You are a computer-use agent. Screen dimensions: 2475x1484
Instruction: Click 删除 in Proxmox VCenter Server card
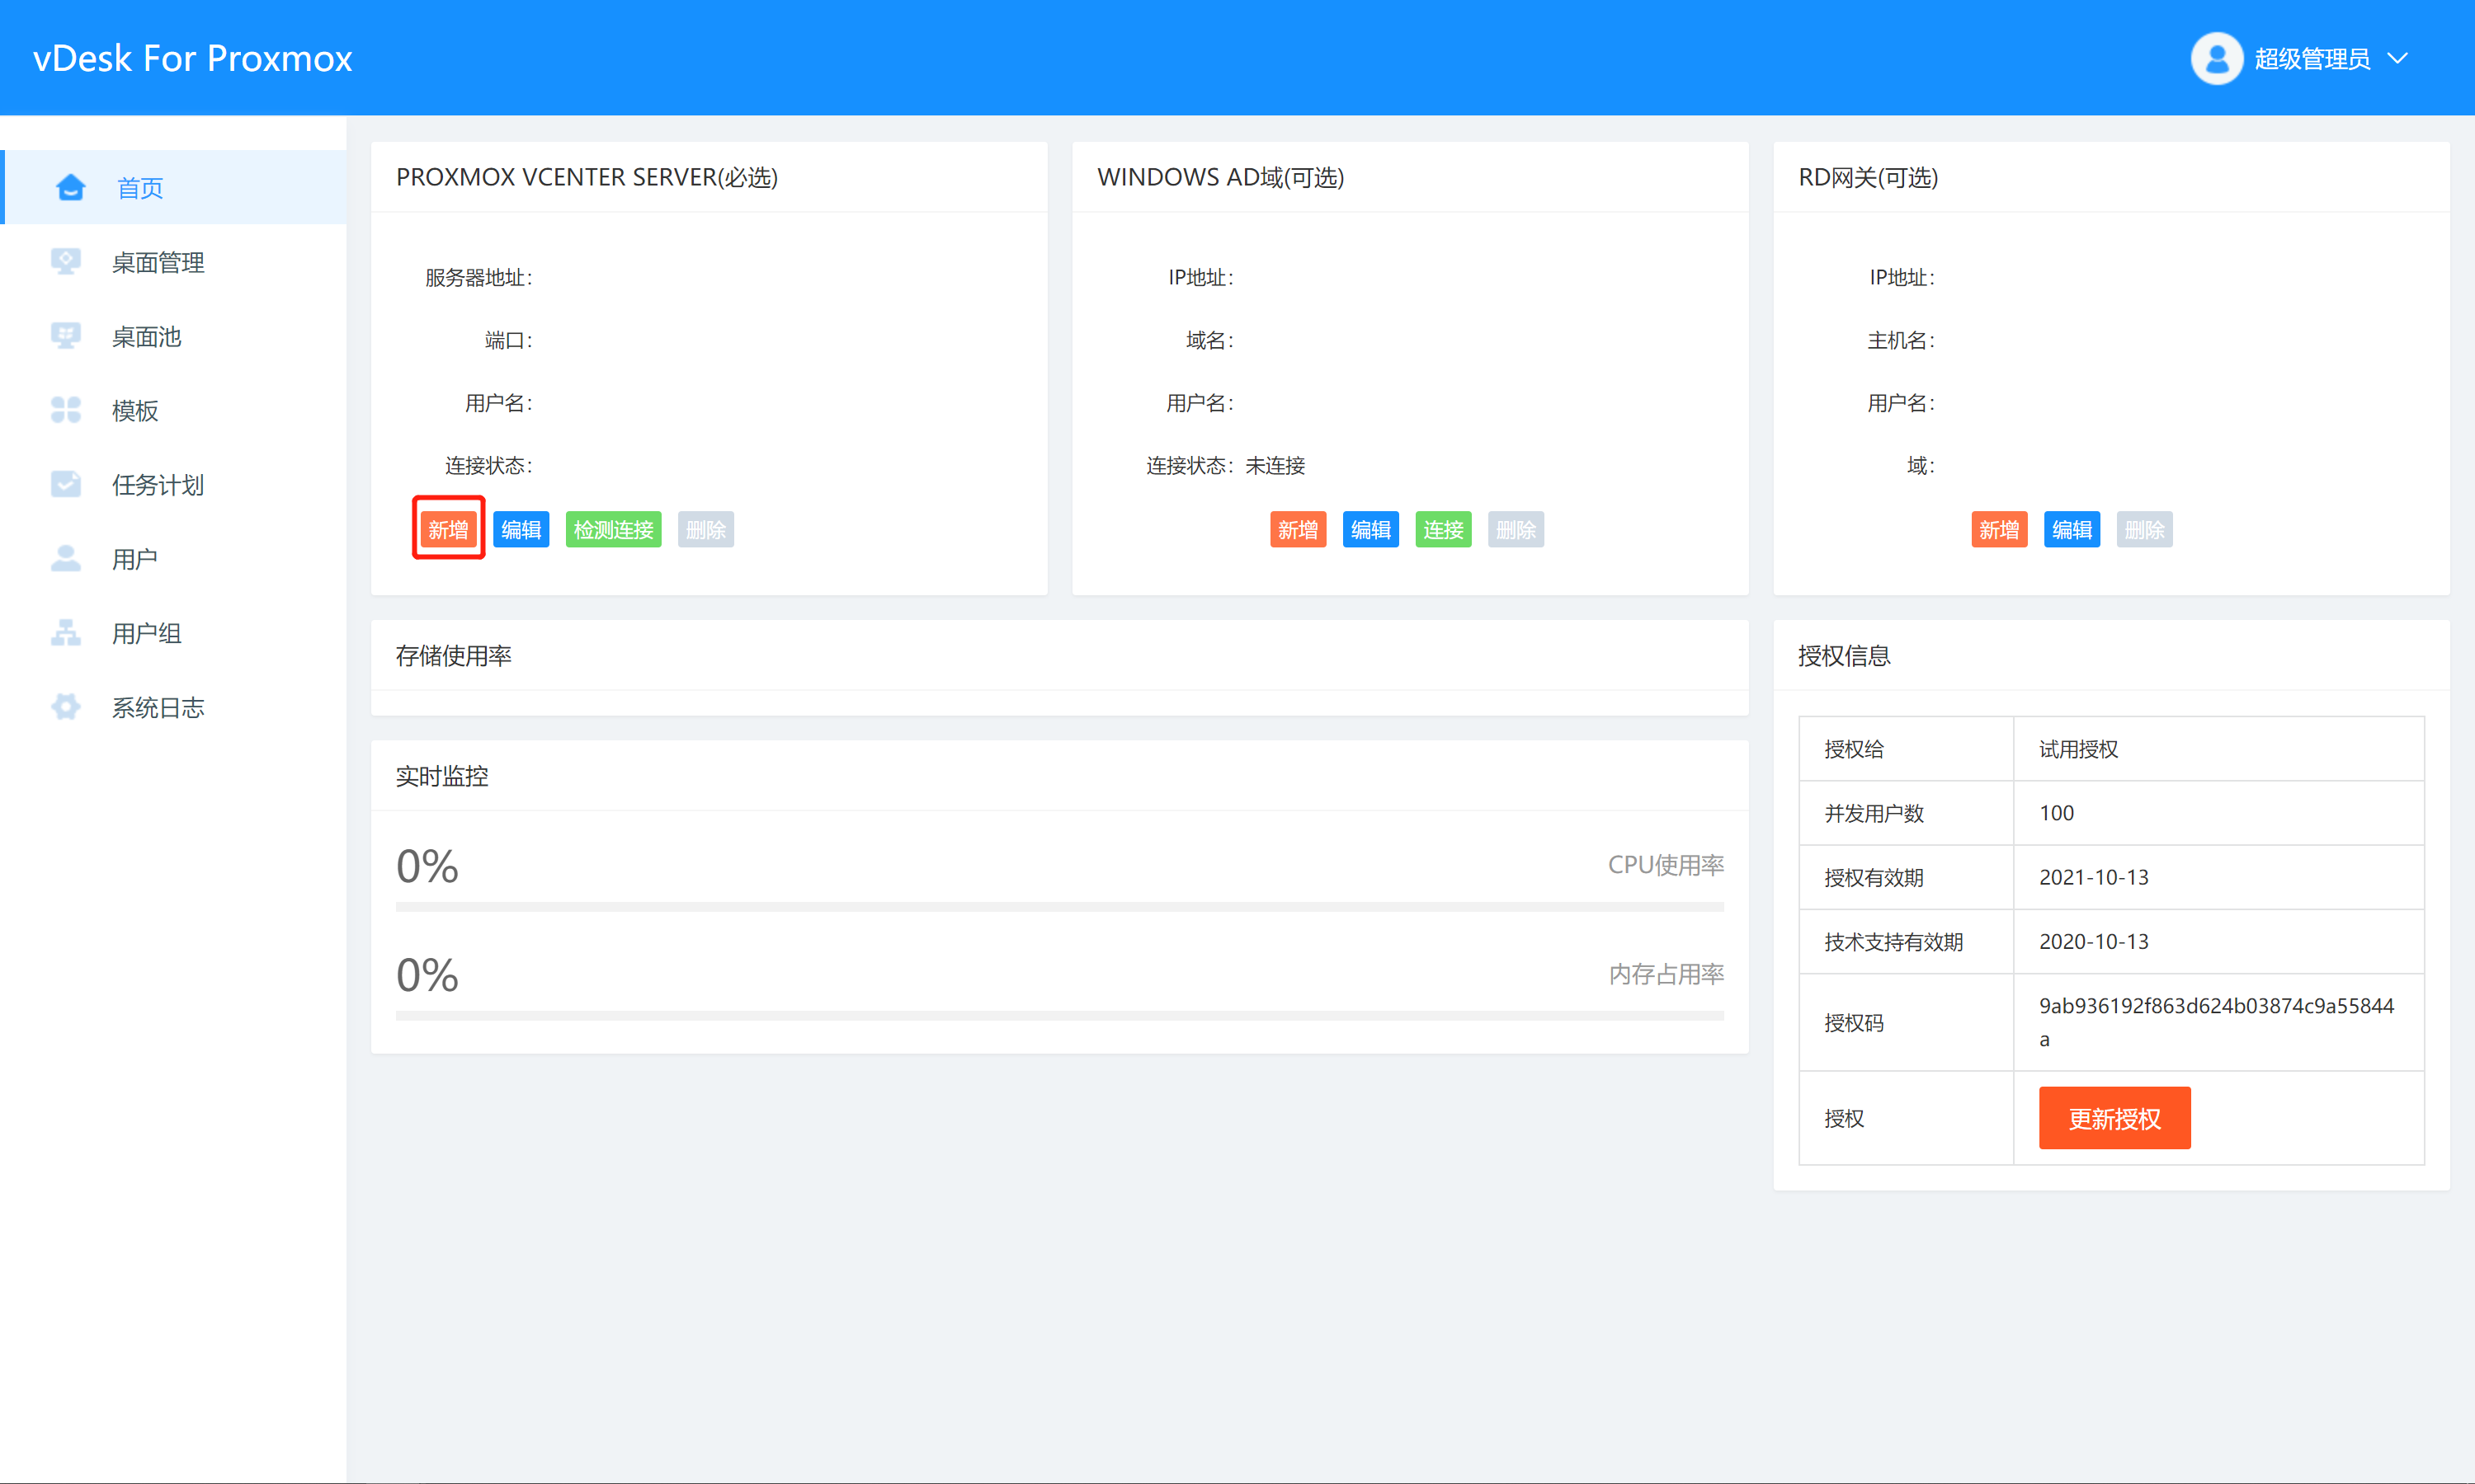pos(706,529)
